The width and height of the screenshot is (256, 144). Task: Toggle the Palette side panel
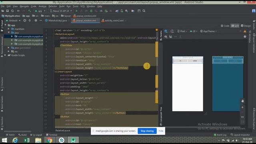(161, 35)
